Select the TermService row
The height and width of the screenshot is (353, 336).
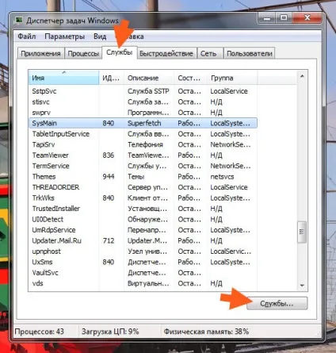[x=143, y=166]
